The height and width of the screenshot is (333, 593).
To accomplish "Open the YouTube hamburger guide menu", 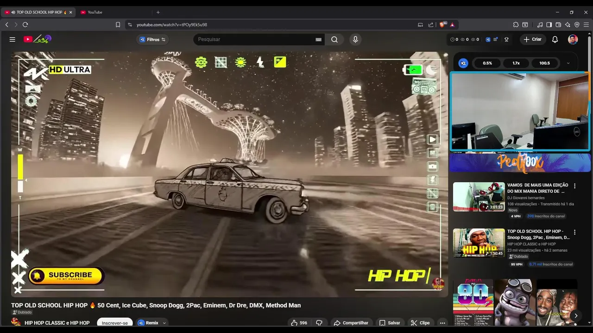I will [13, 39].
